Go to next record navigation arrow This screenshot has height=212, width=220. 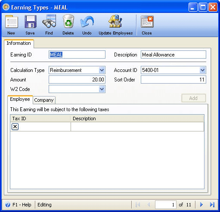tap(201, 205)
